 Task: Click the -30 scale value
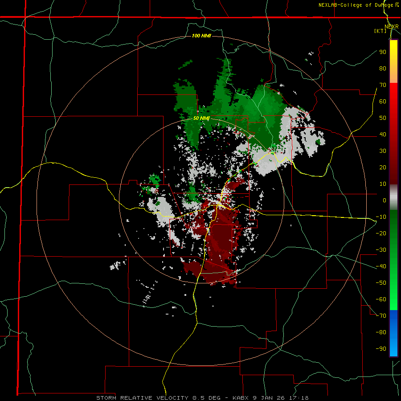(381, 250)
